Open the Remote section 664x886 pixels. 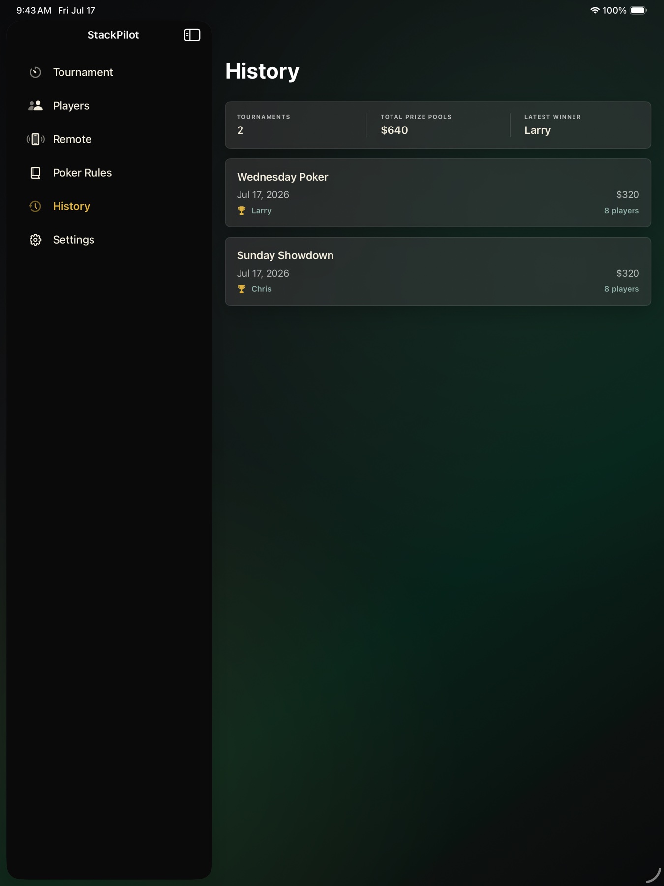(x=109, y=139)
